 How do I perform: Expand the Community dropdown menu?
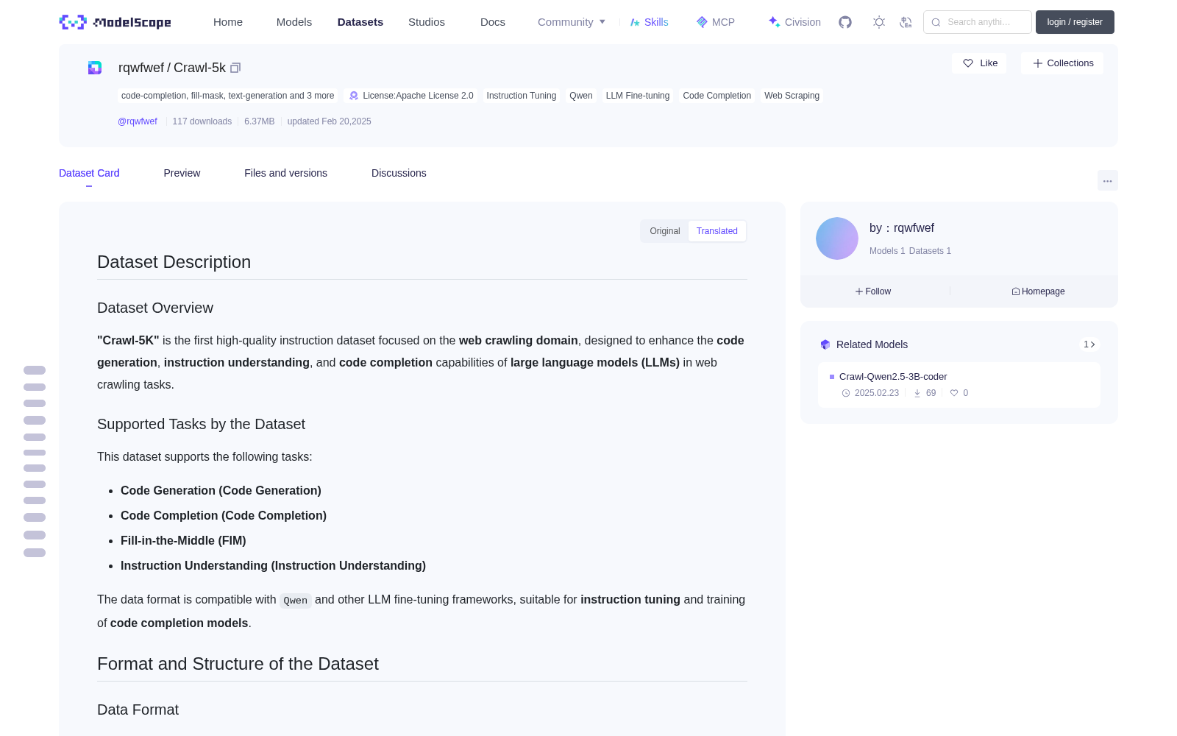[x=572, y=22]
